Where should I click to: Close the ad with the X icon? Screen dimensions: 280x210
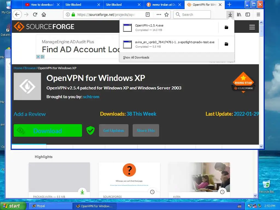pos(38,57)
